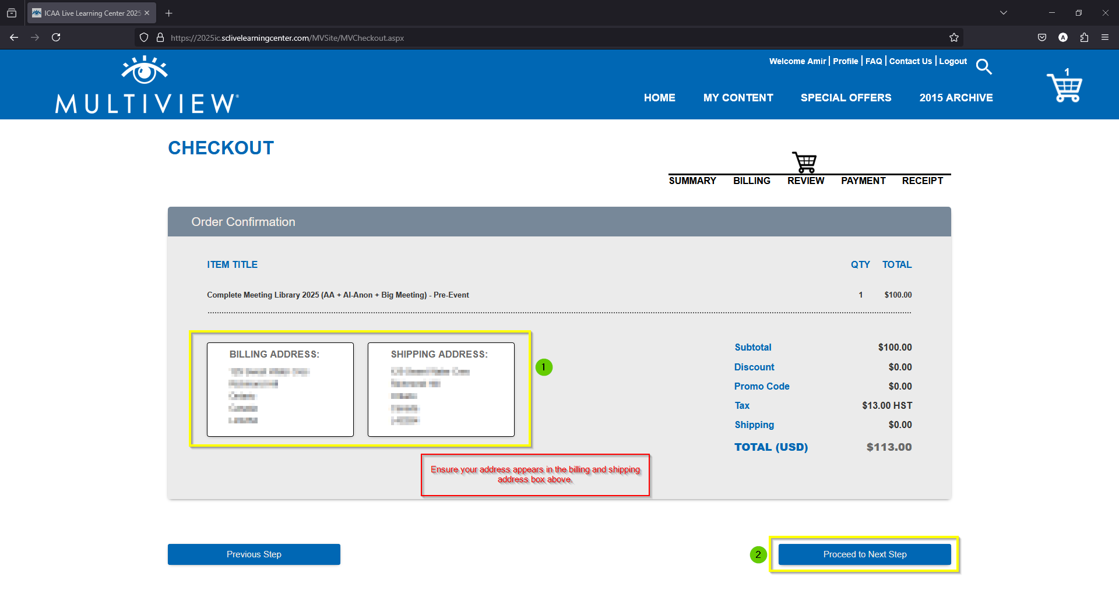Screen dimensions: 1119x601
Task: Click the Welcome Amir text
Action: pos(797,61)
